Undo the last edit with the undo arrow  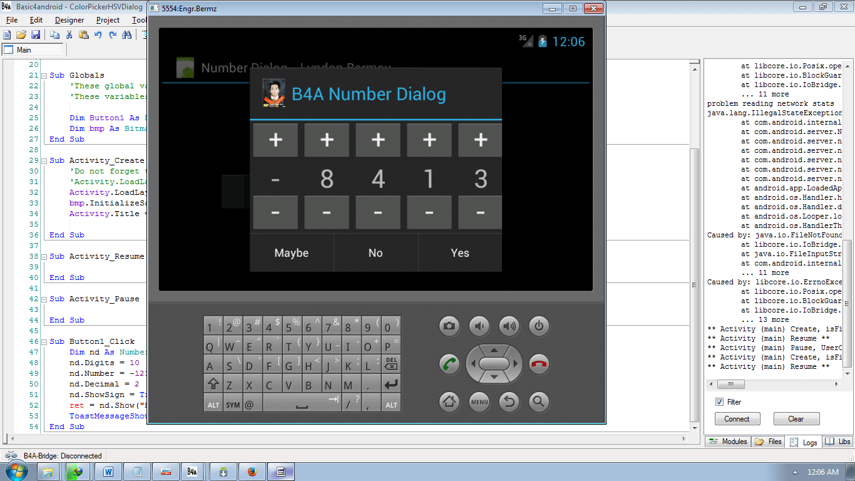pyautogui.click(x=99, y=34)
